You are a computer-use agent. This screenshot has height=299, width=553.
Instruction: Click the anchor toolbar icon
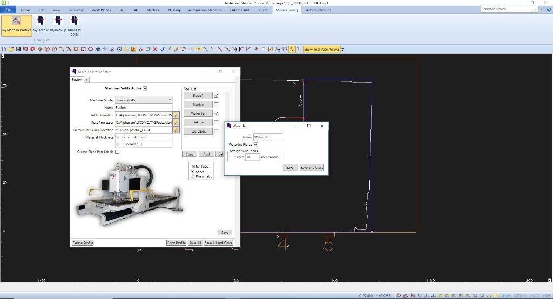tap(141, 49)
